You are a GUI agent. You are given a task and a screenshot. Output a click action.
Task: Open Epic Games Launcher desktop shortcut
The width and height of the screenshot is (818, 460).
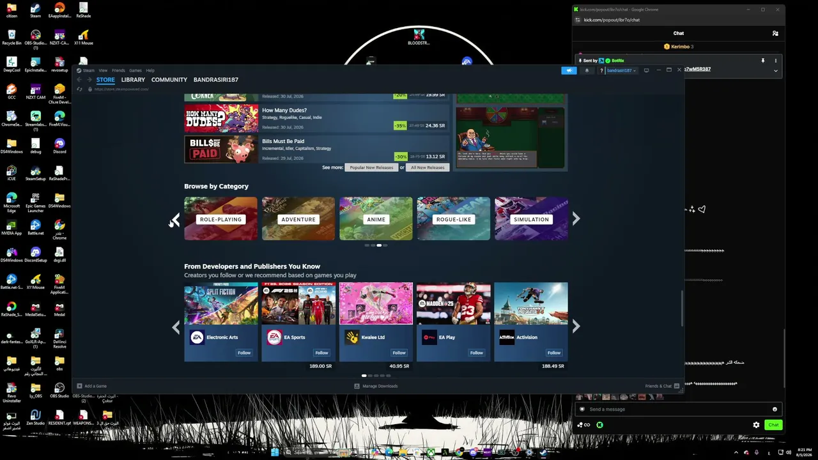pos(36,202)
